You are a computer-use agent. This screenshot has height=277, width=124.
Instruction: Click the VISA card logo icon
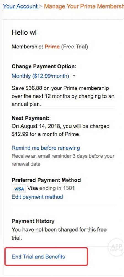click(x=19, y=189)
